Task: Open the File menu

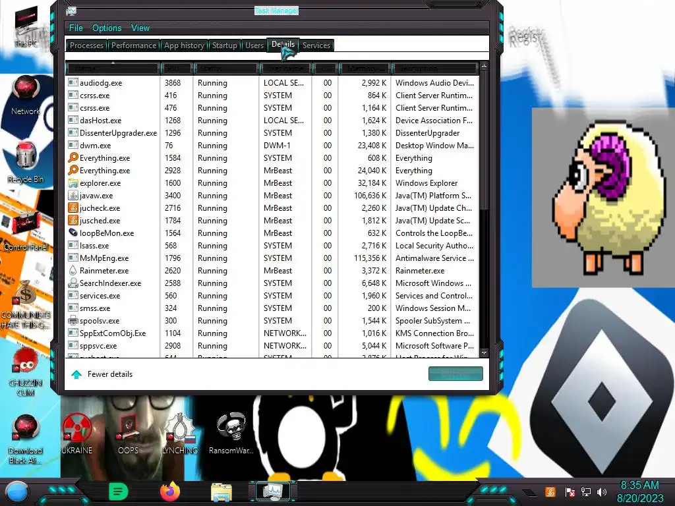Action: coord(76,28)
